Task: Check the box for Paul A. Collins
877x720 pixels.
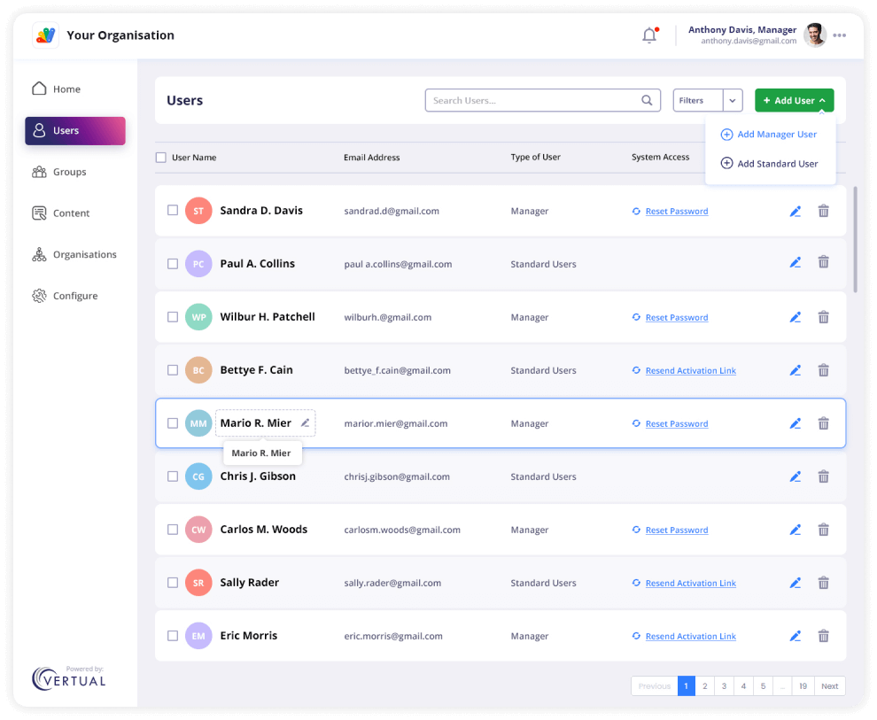Action: pos(173,263)
